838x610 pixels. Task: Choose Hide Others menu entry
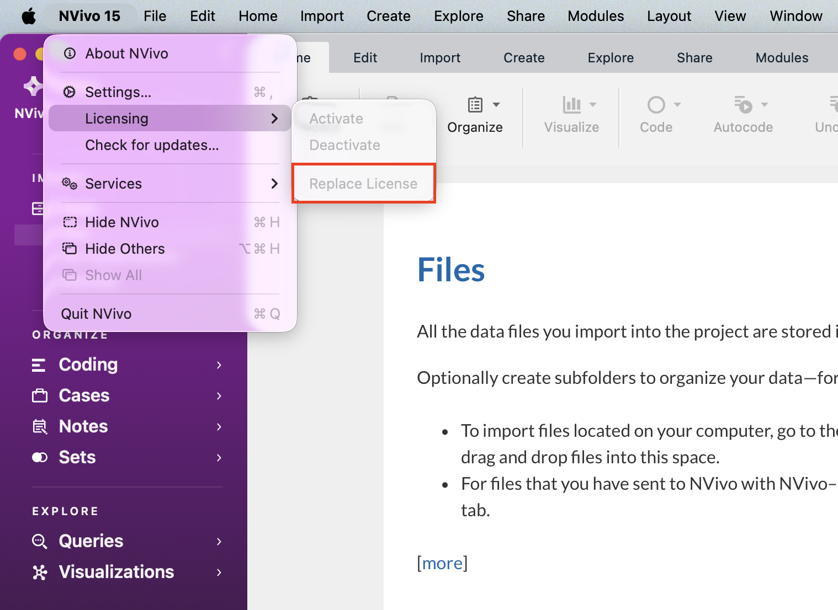point(170,249)
